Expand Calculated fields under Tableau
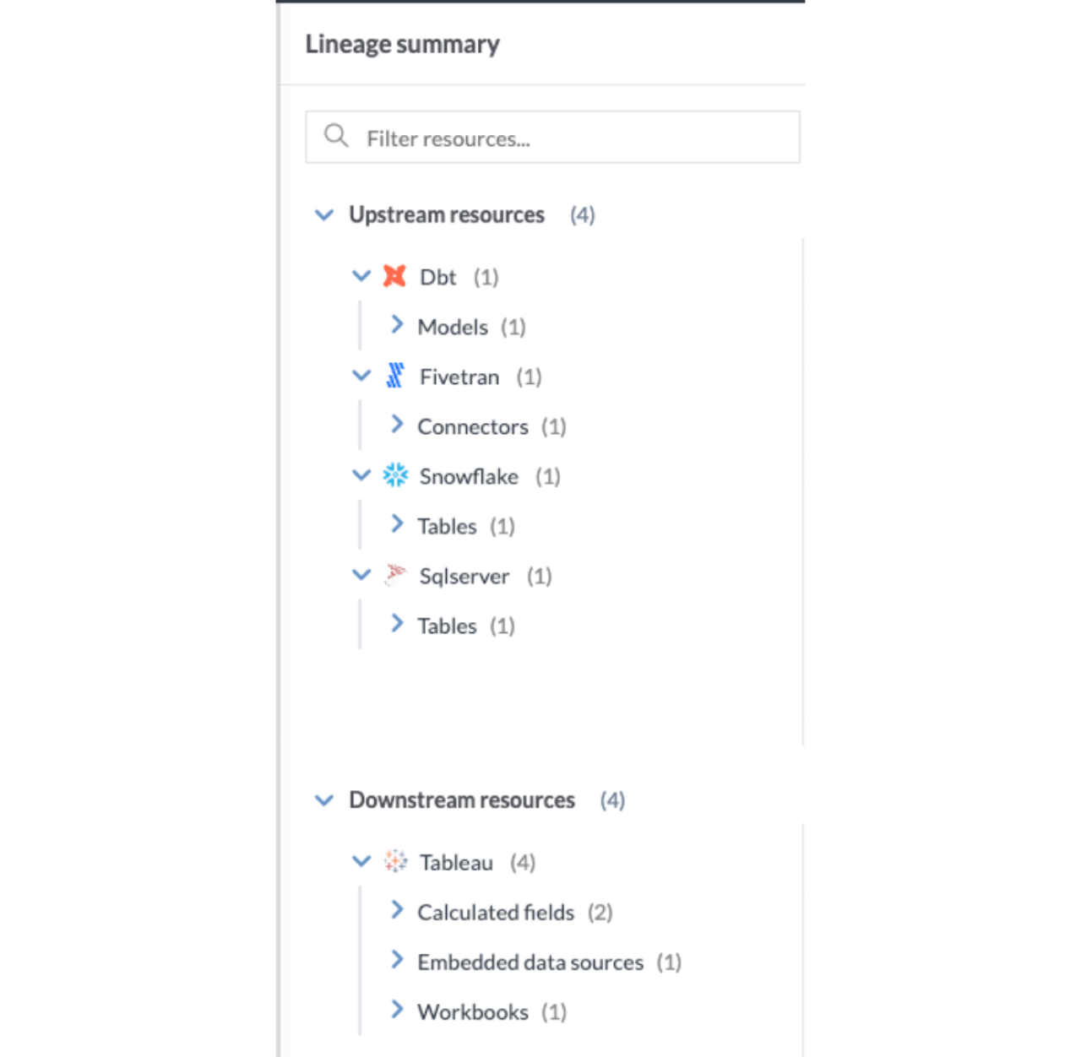Viewport: 1081px width, 1057px height. (397, 910)
